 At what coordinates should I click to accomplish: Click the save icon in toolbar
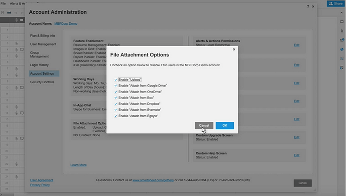(x=2, y=12)
